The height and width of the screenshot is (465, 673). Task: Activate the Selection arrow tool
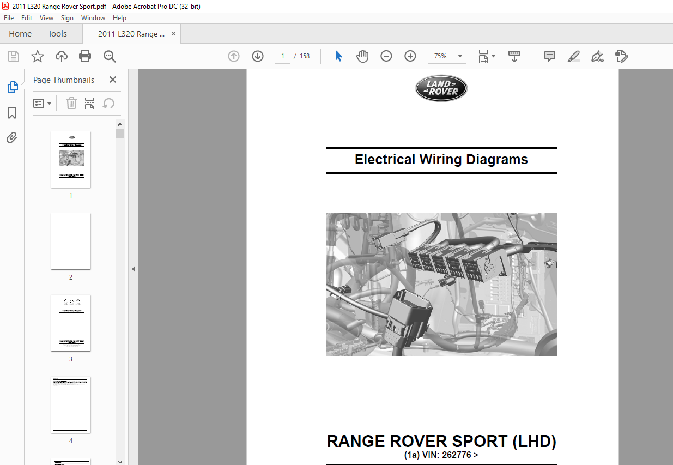point(338,56)
